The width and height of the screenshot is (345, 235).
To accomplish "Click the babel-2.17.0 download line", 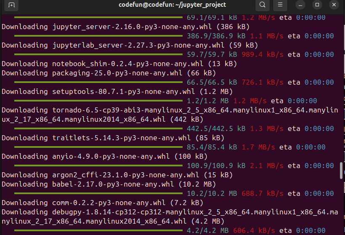I will 109,184.
